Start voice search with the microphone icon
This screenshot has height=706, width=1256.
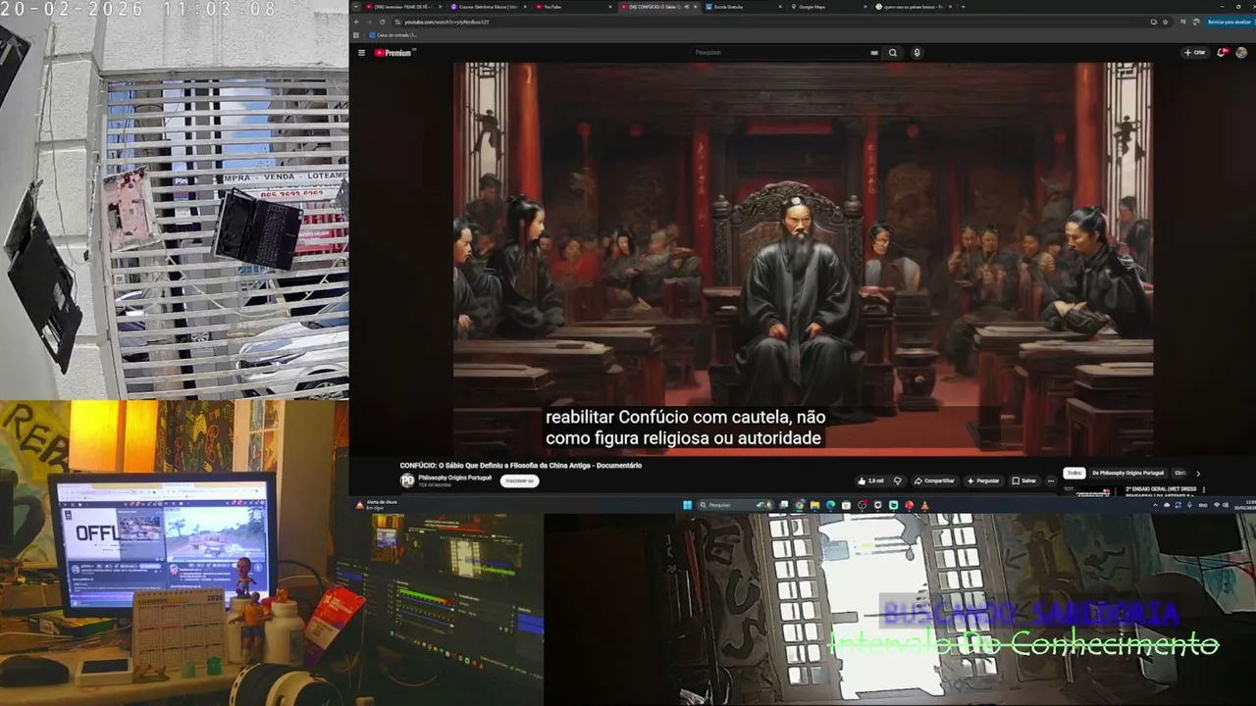click(x=916, y=53)
